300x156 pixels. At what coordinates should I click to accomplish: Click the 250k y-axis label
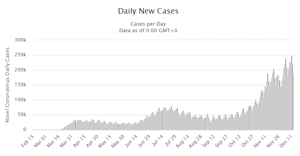(x=20, y=55)
